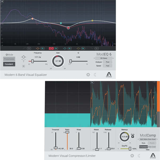The height and width of the screenshot is (160, 160).
Task: Switch ModComp to light theme sun icon
Action: click(x=132, y=156)
